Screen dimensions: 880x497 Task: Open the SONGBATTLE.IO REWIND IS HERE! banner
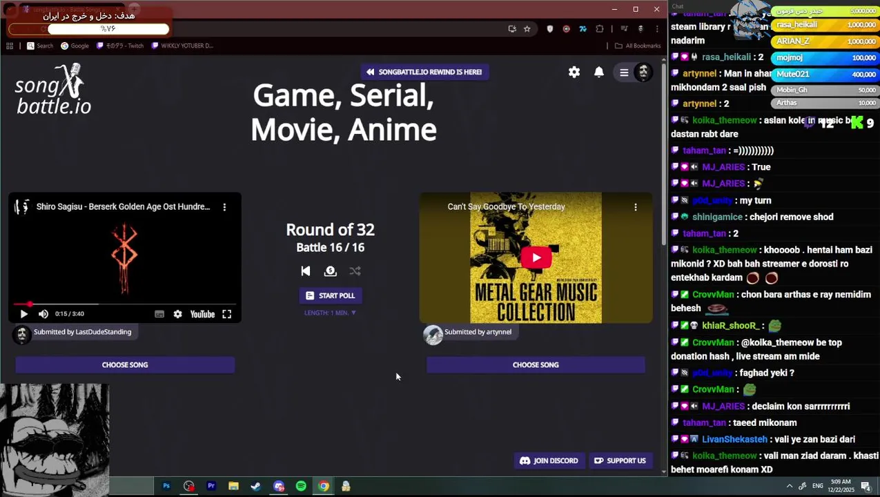[424, 72]
